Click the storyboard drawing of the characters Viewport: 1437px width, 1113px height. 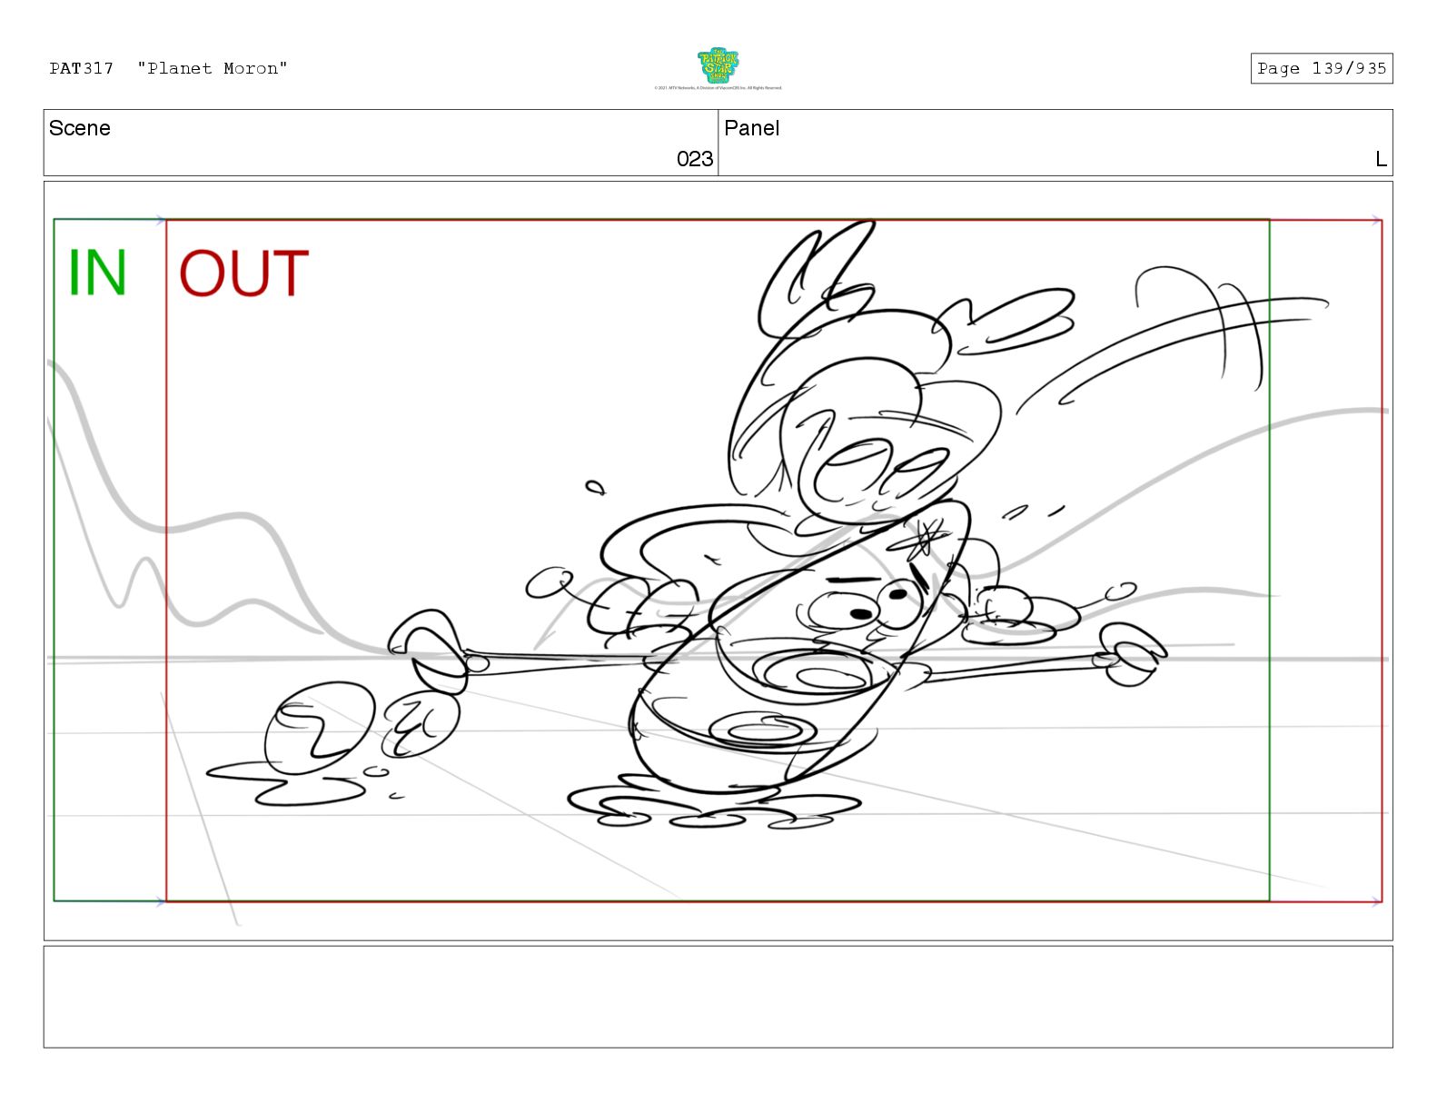(x=718, y=561)
